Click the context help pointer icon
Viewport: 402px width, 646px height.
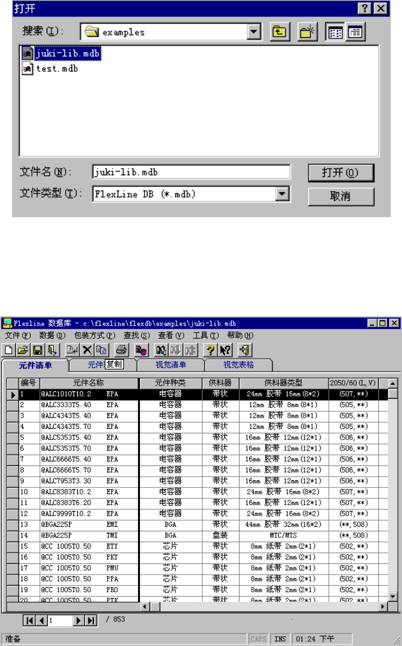pyautogui.click(x=225, y=350)
